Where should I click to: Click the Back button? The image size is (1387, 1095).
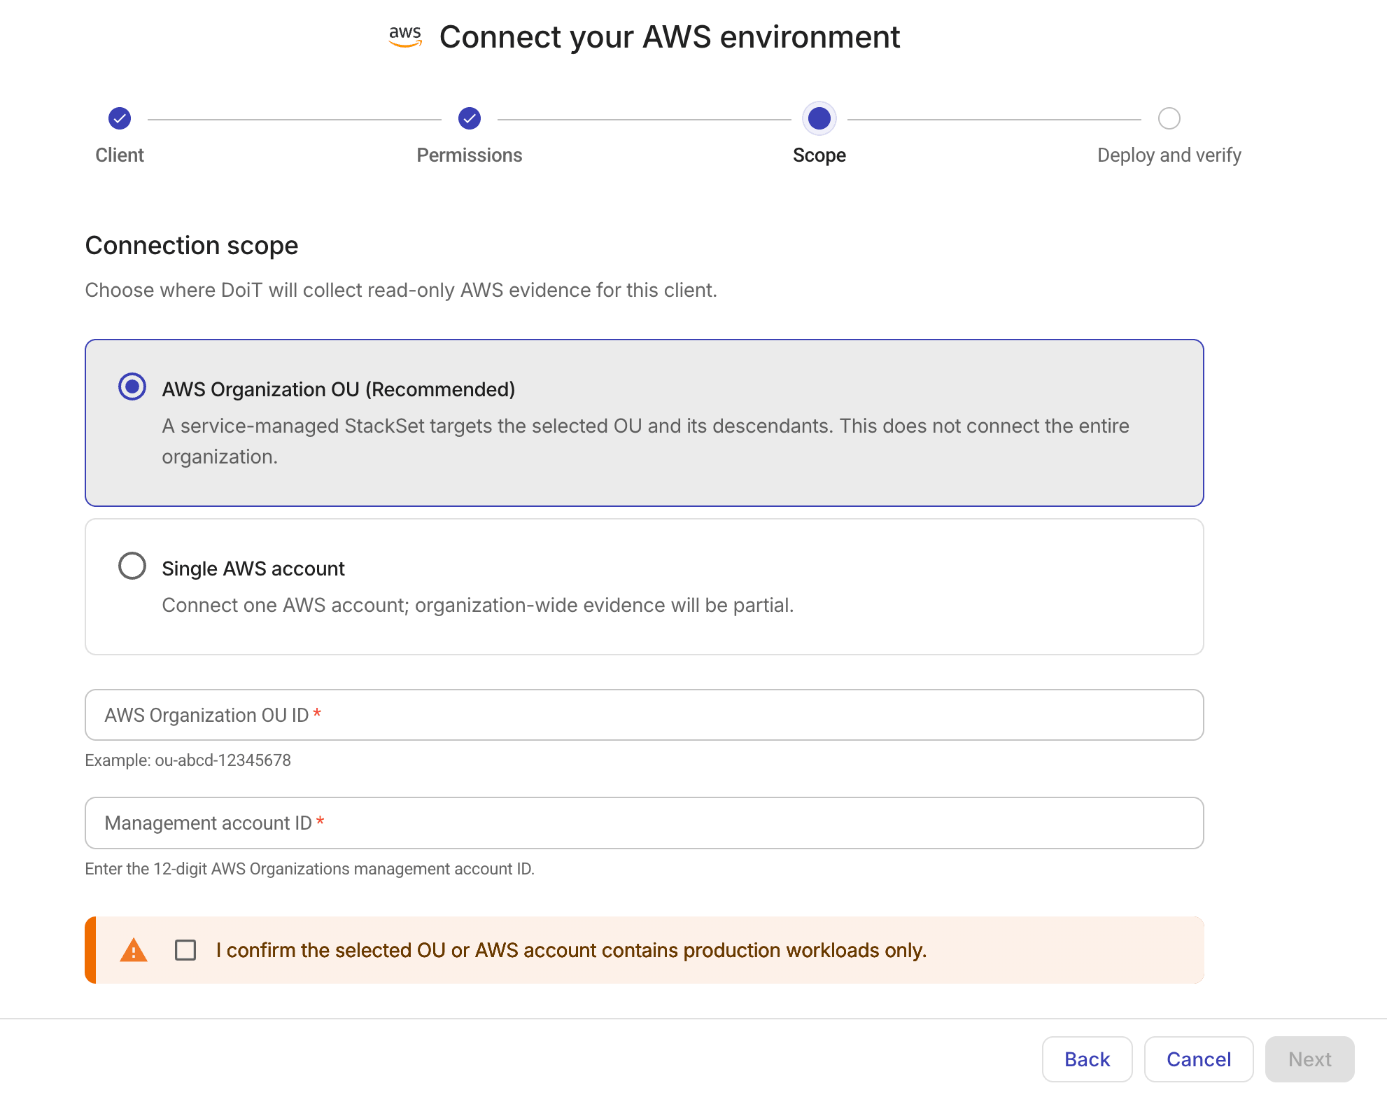point(1087,1059)
